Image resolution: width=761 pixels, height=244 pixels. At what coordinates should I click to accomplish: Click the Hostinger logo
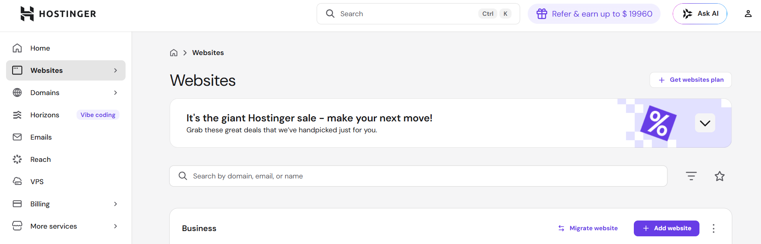coord(58,14)
